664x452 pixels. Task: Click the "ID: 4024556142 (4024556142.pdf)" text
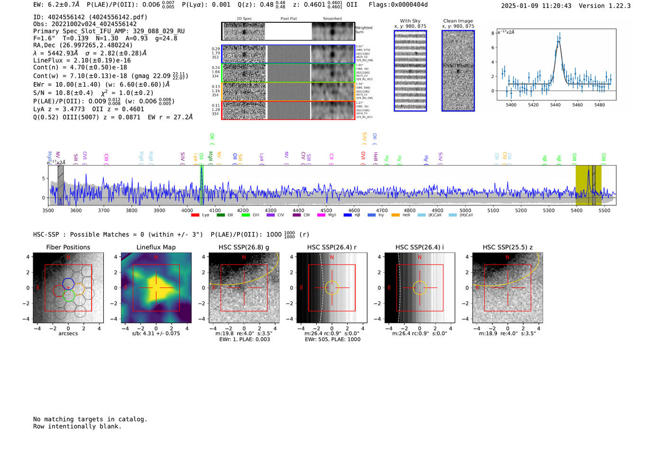90,17
